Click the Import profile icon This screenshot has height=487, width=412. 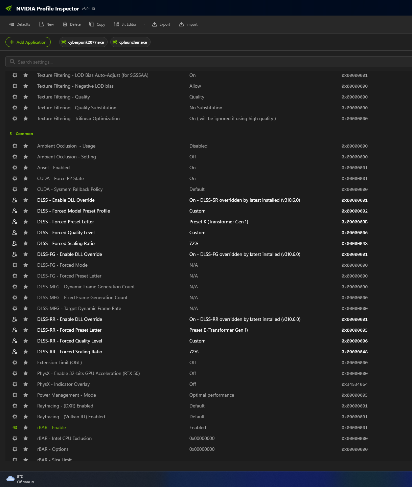pos(181,24)
